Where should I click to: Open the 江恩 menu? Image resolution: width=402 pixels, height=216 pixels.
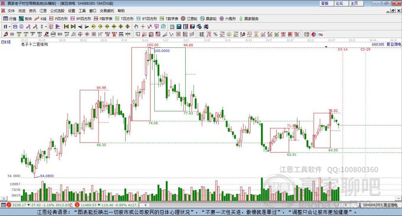tap(43, 11)
